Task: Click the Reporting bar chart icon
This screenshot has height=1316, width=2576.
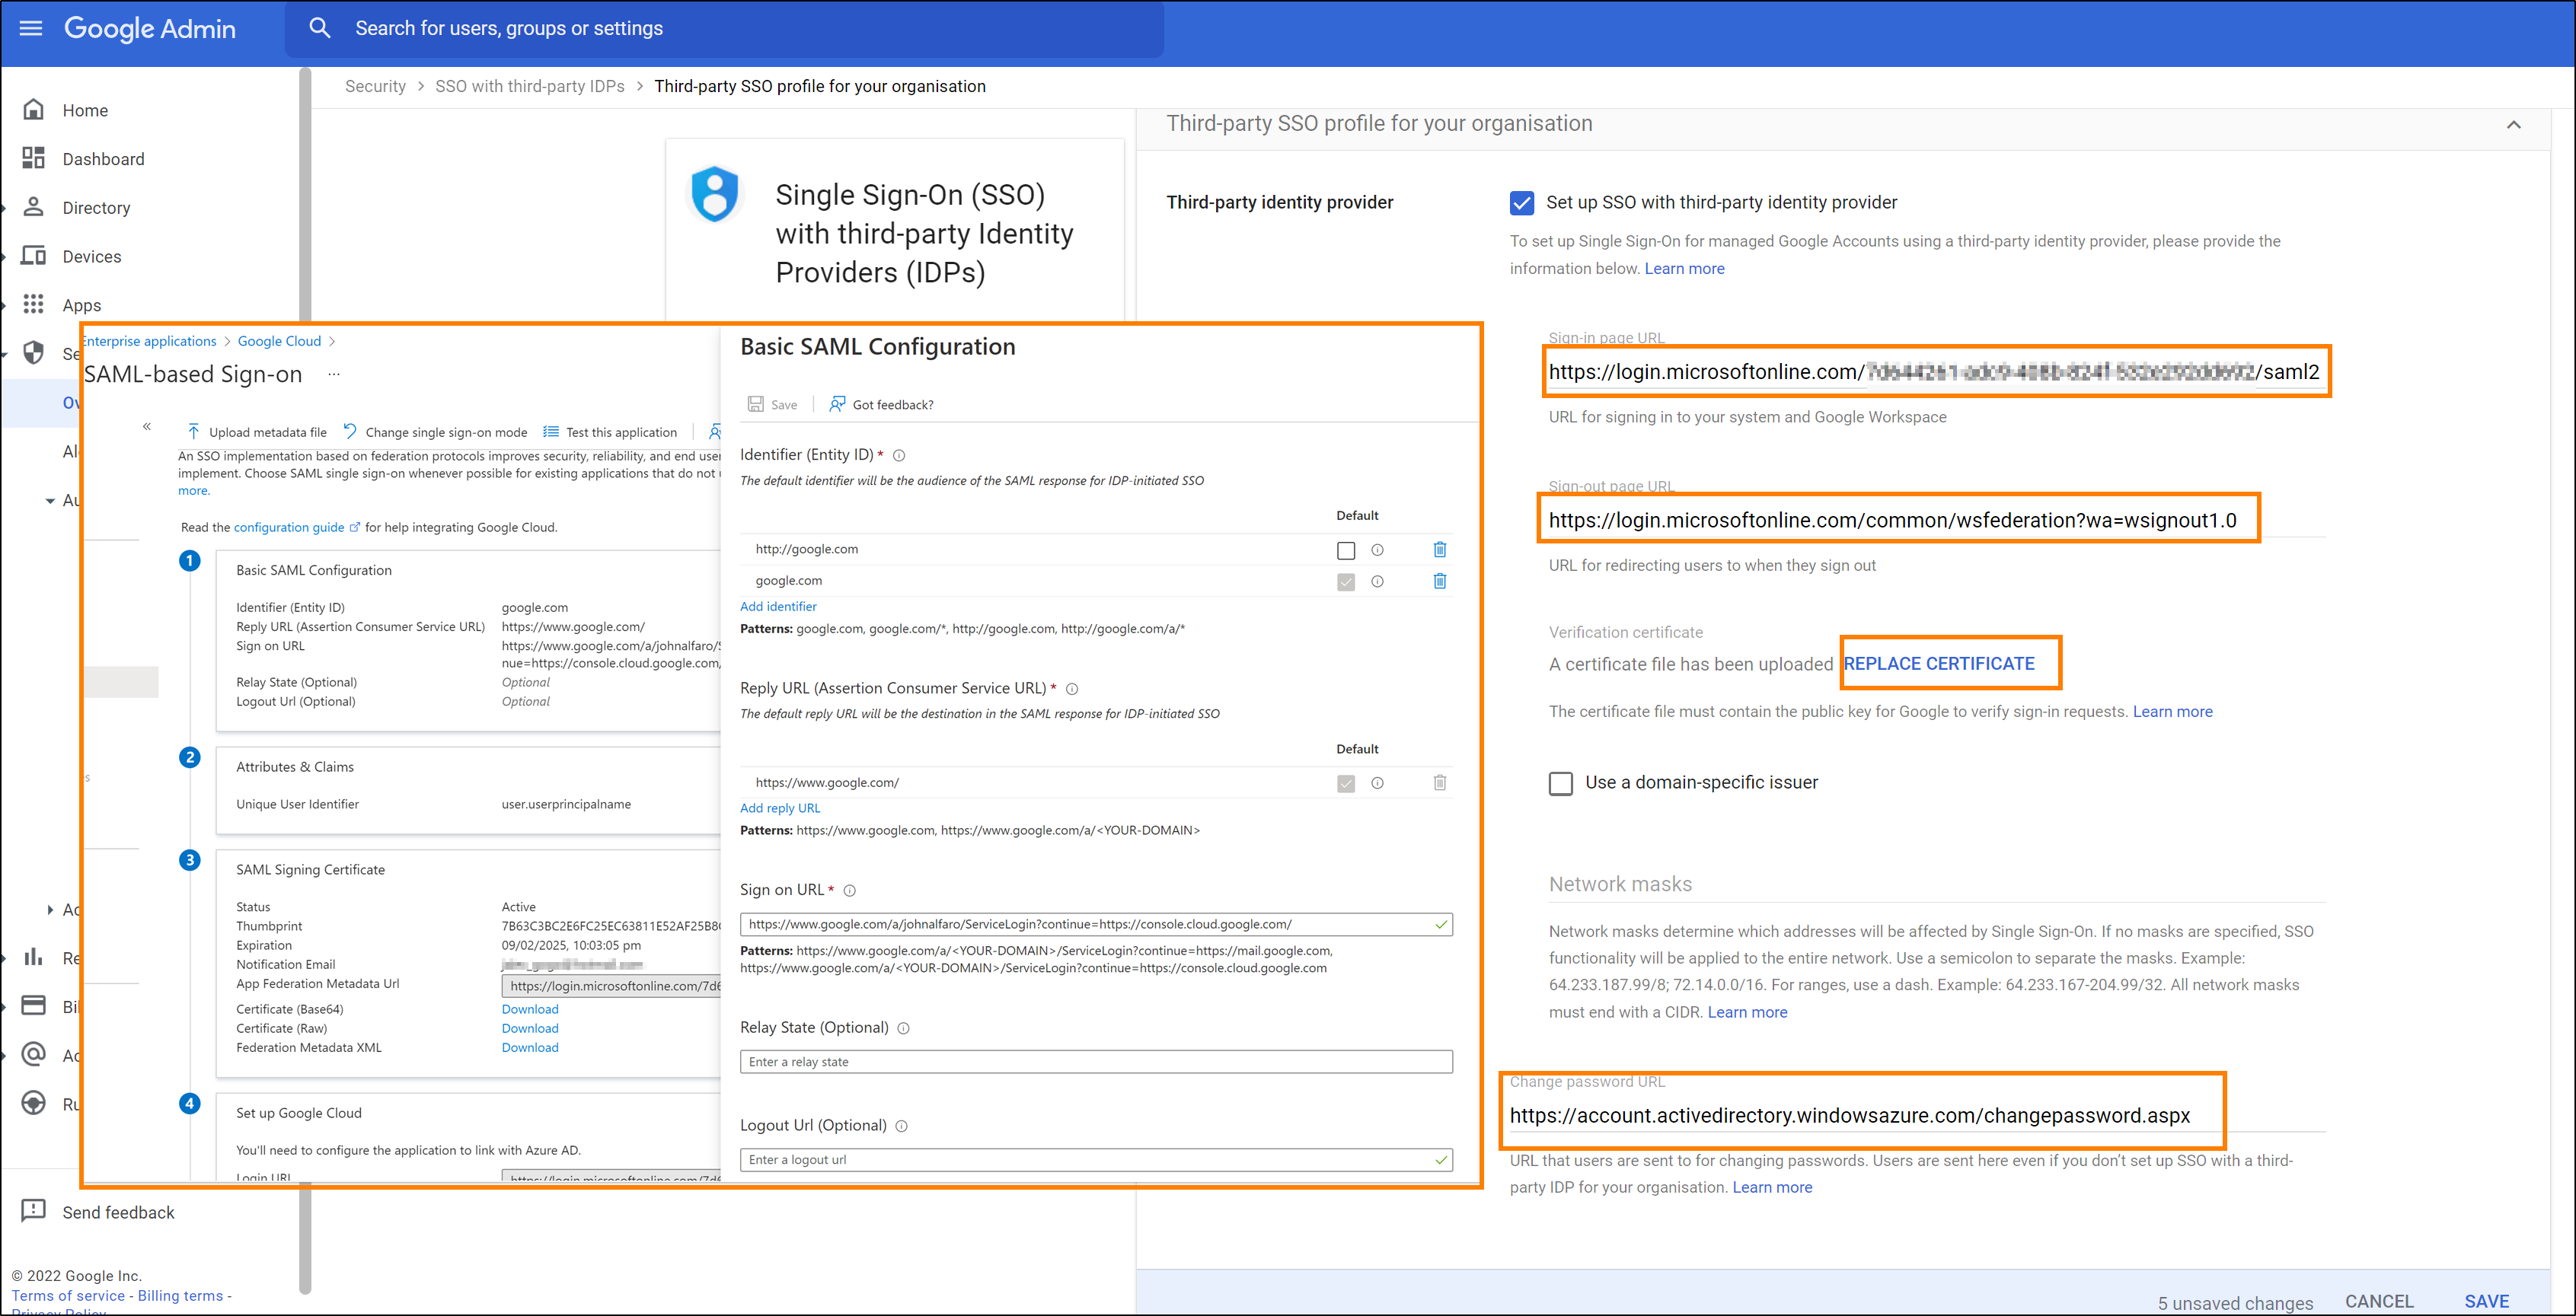Action: pos(33,958)
